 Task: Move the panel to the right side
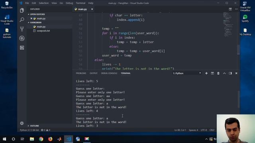(230, 73)
